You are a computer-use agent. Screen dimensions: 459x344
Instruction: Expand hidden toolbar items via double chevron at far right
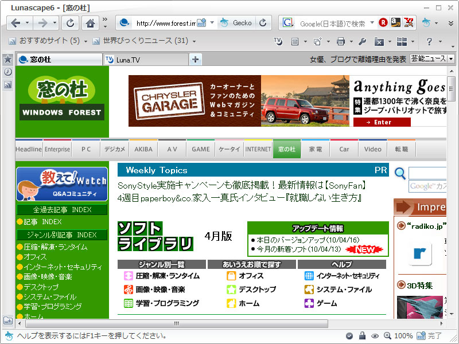(x=451, y=23)
